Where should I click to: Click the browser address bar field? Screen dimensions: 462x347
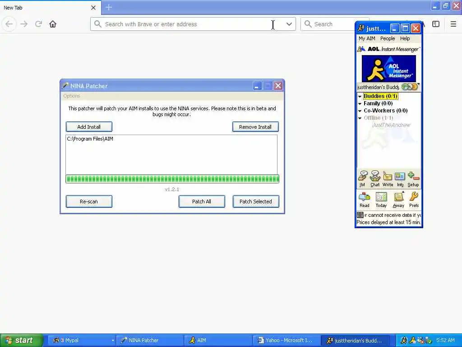pos(193,24)
